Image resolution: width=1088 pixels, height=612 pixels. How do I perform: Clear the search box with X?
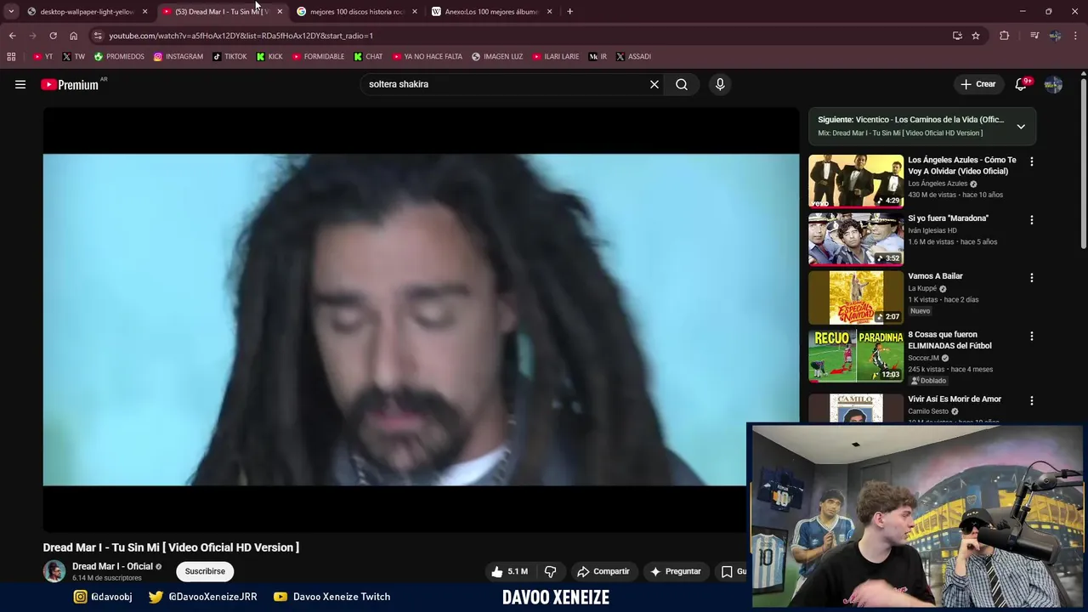pos(654,84)
